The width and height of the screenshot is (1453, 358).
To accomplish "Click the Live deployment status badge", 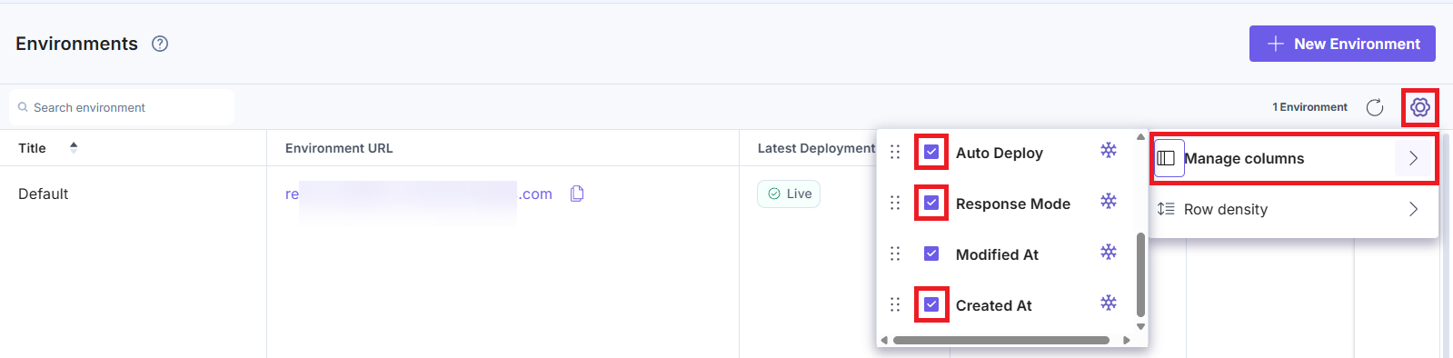I will [x=789, y=194].
